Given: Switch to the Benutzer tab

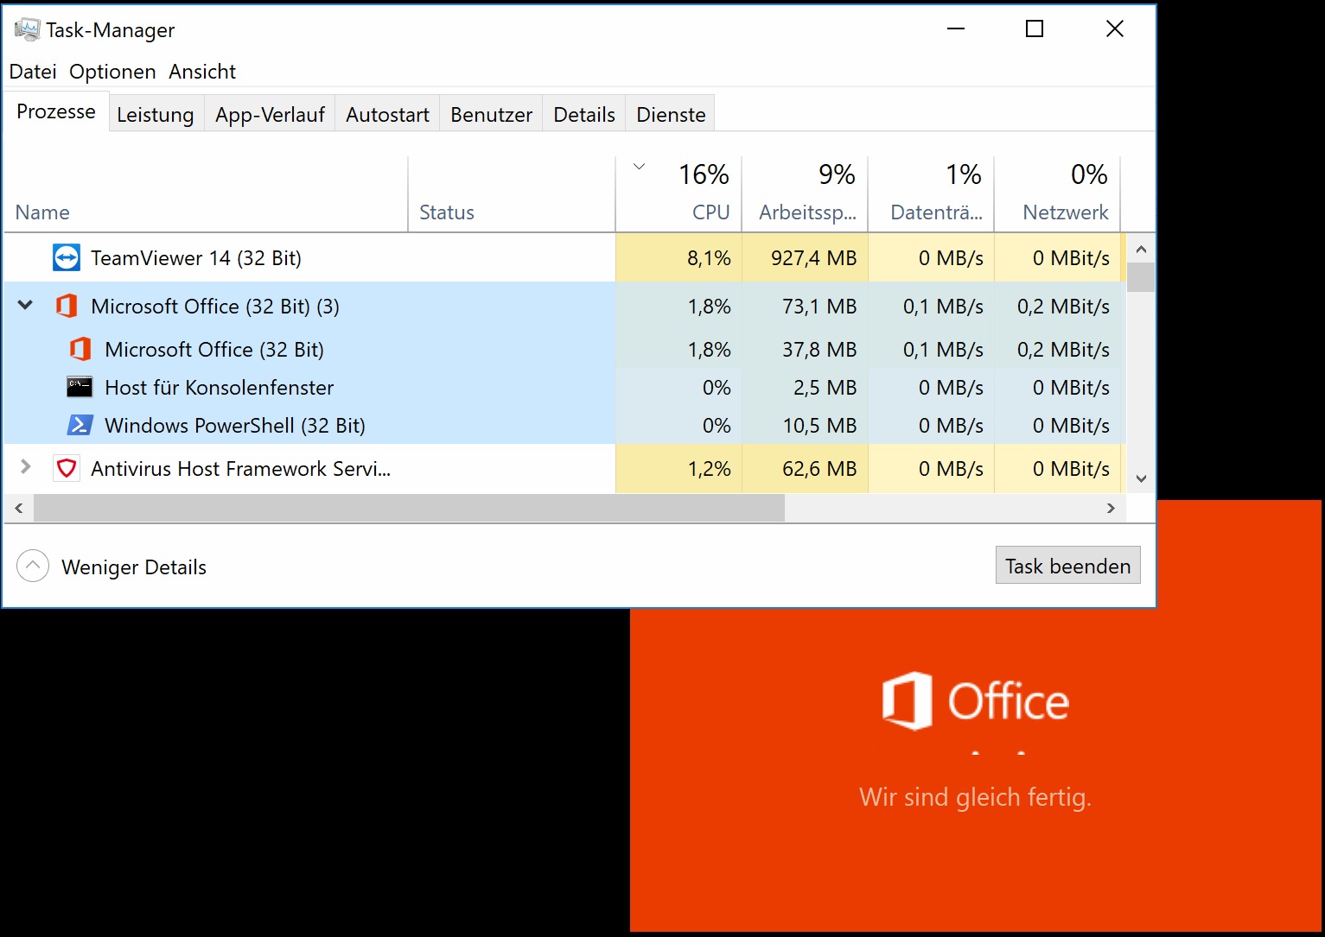Looking at the screenshot, I should [491, 114].
